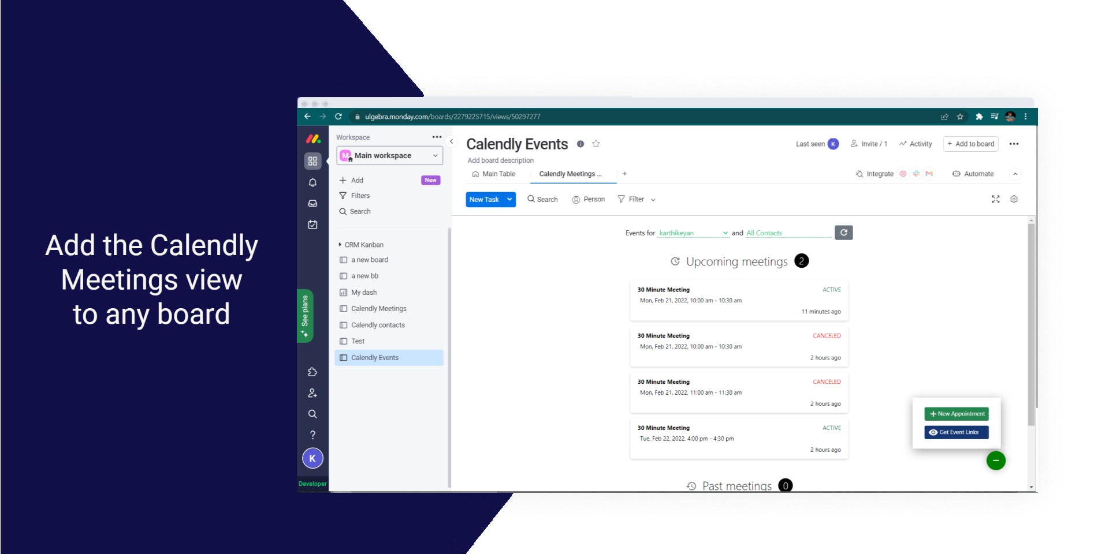Open Main workspace dropdown
Viewport: 1109px width, 554px height.
coord(389,155)
